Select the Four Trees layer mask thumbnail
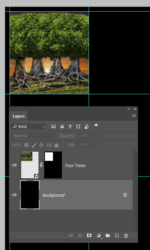 [x=53, y=165]
